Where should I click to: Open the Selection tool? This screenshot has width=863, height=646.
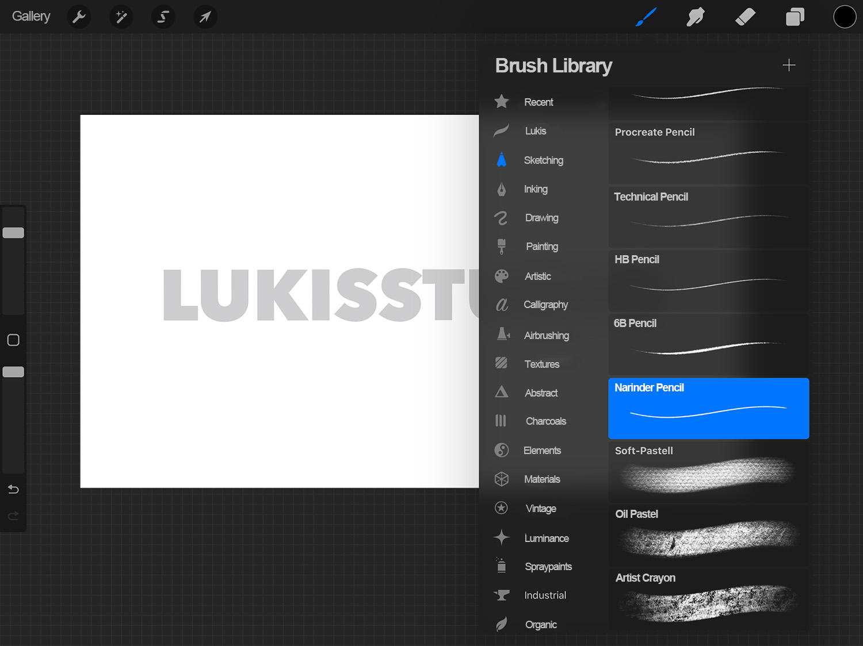coord(163,17)
